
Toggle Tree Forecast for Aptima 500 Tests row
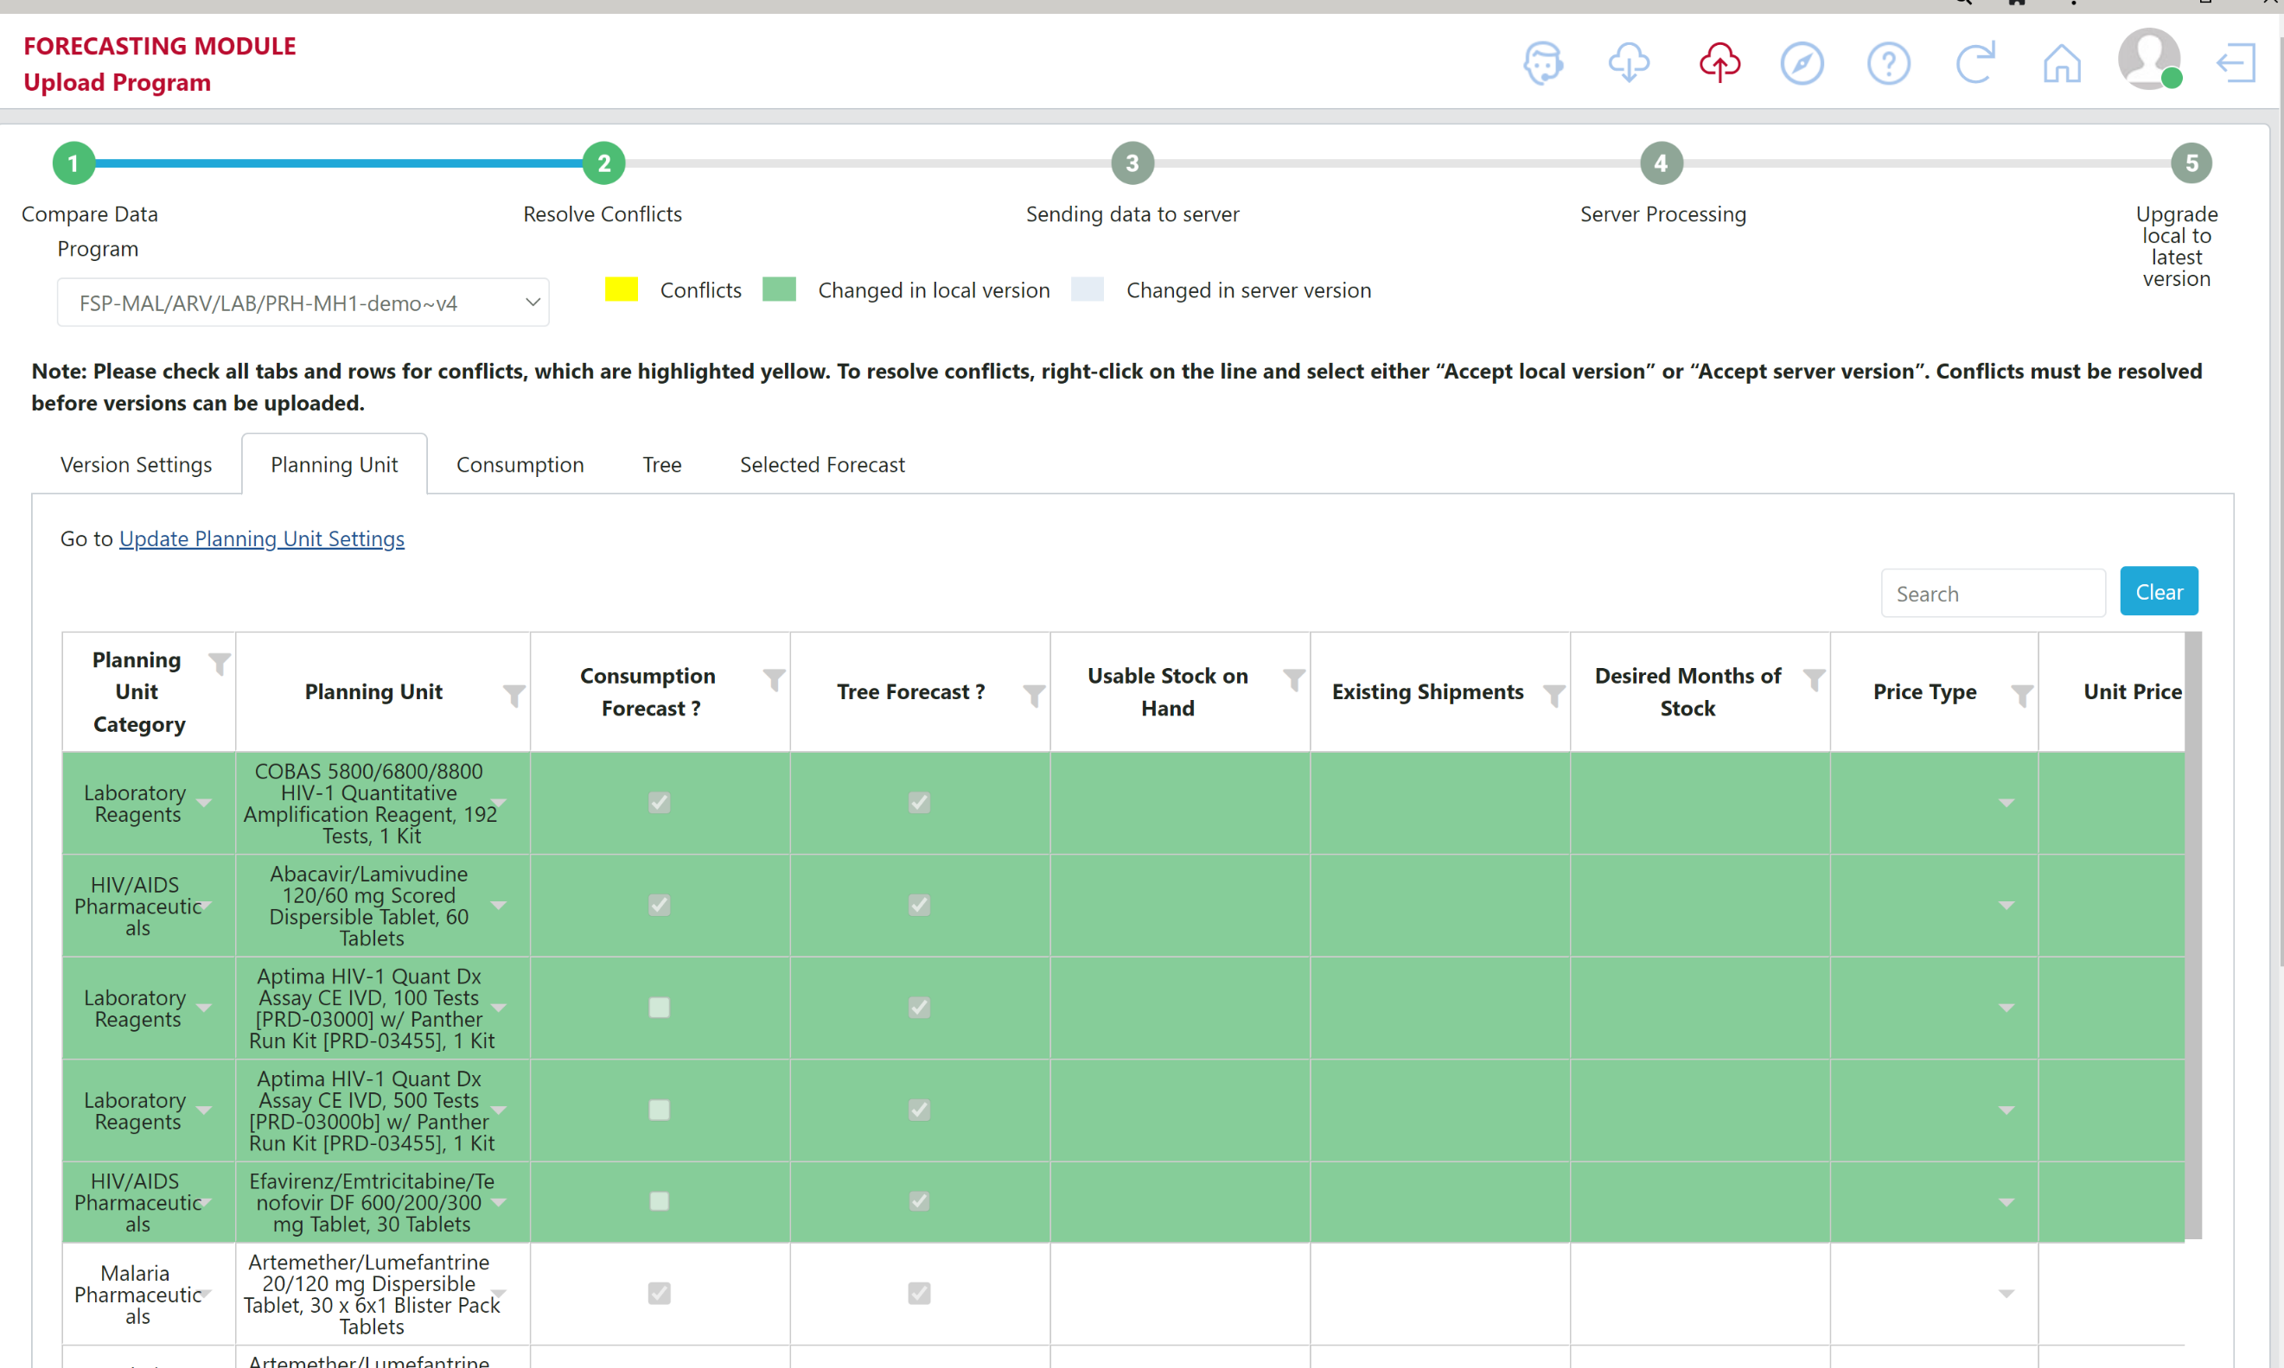point(919,1110)
